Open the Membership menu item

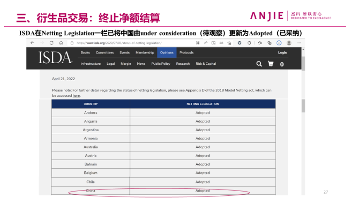pyautogui.click(x=144, y=53)
